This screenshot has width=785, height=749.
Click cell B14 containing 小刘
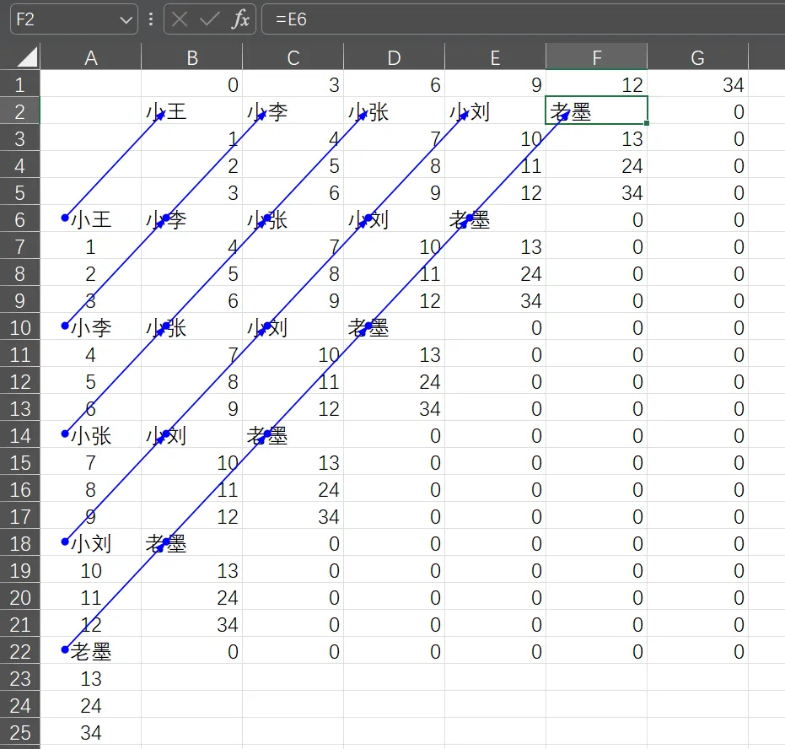point(191,435)
